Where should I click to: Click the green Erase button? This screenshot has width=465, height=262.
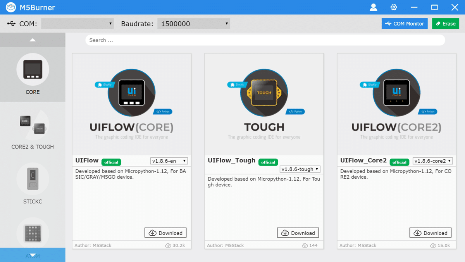tap(446, 24)
